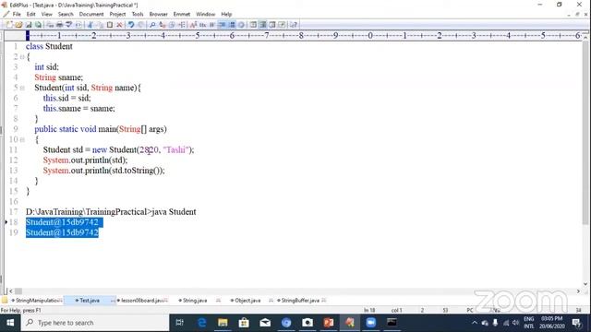Open the View menu

pyautogui.click(x=47, y=15)
